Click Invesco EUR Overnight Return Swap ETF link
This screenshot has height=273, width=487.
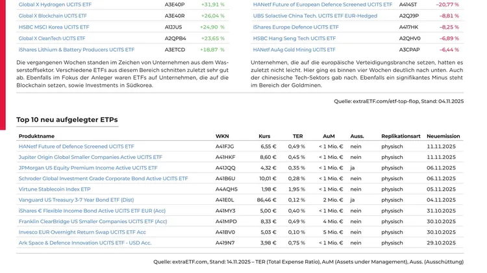[x=82, y=232]
